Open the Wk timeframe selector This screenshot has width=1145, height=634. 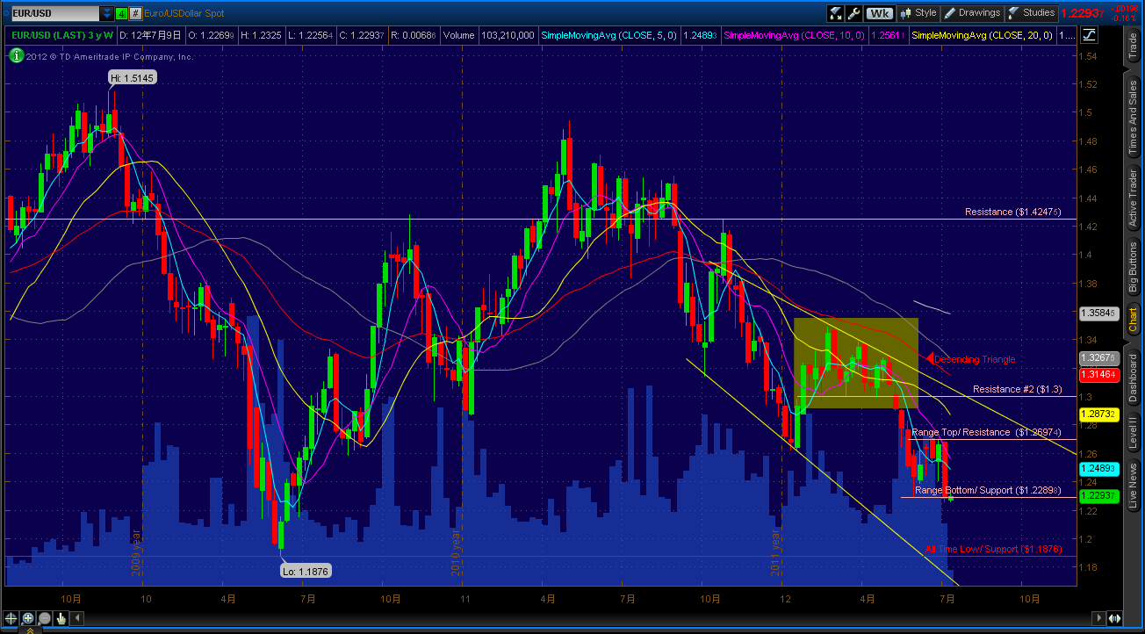[x=880, y=12]
